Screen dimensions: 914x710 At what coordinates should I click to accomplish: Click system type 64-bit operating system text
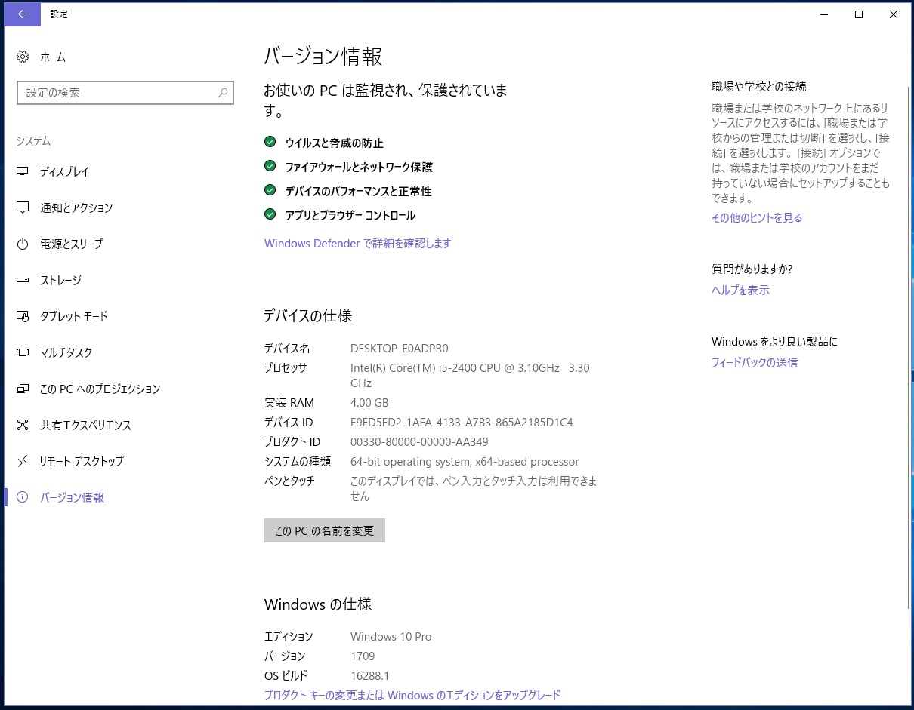(465, 462)
